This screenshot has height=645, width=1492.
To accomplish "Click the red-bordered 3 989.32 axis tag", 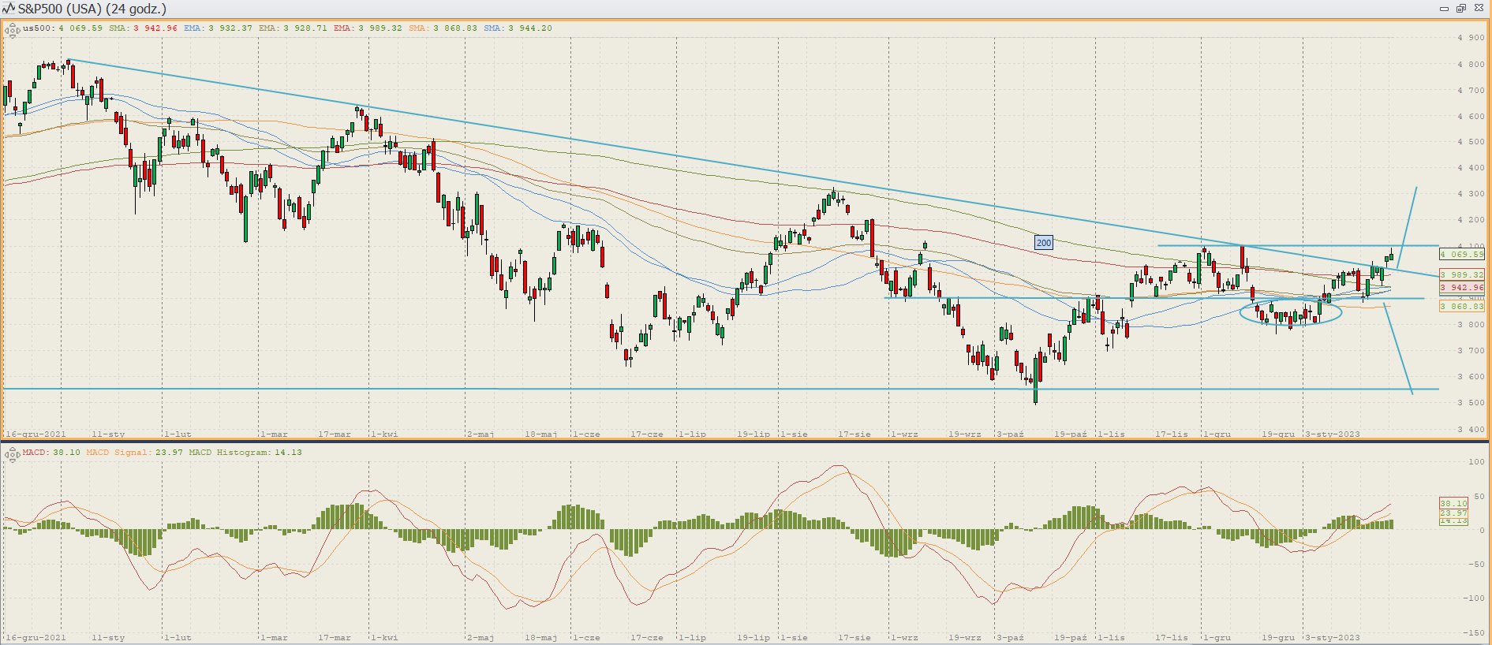I will click(x=1461, y=275).
